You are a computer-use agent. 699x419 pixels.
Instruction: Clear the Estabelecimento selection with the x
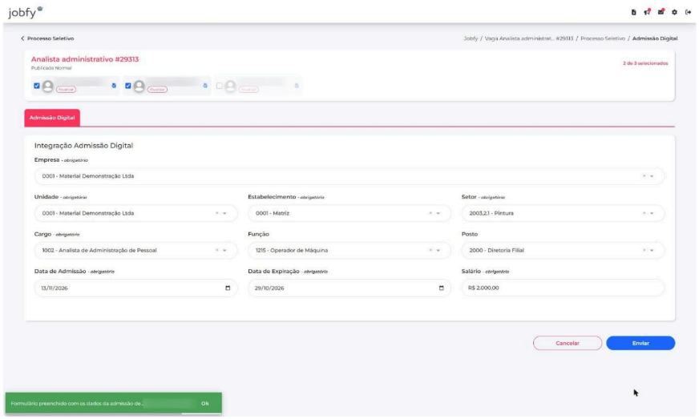430,213
